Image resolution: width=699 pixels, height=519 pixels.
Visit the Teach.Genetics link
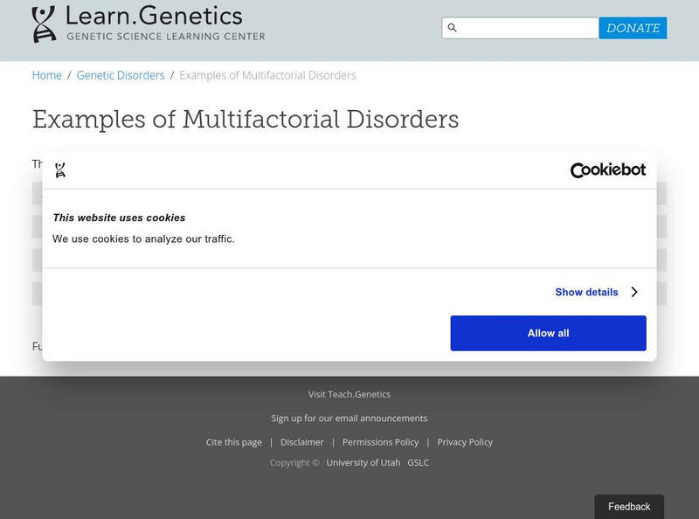(x=349, y=394)
